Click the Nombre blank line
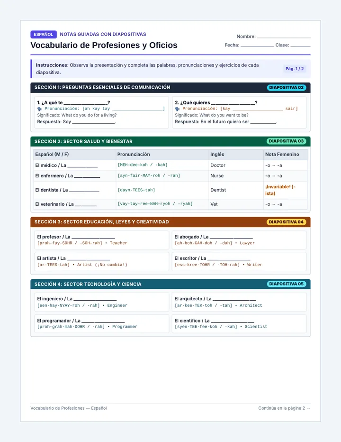341x442 pixels. [x=284, y=37]
